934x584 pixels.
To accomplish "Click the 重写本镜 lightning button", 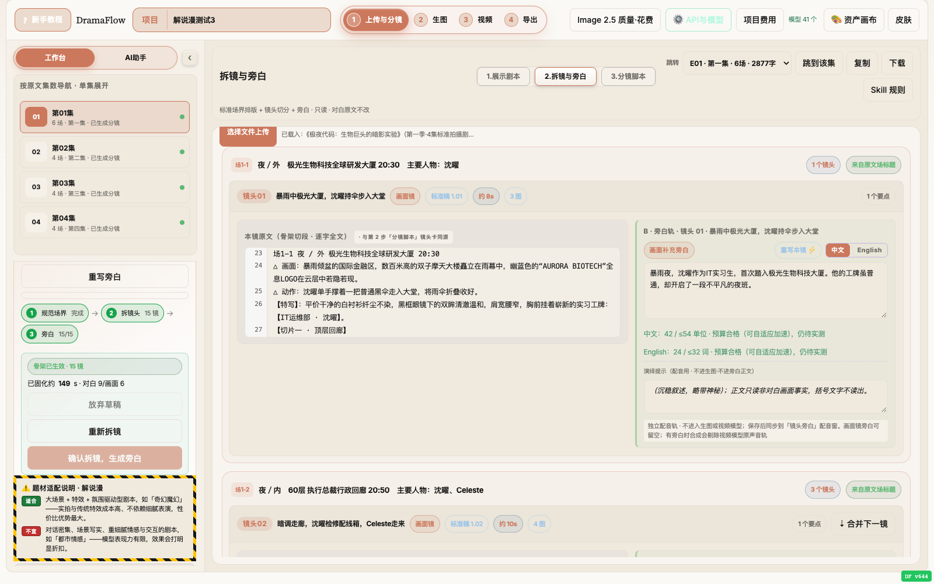I will 798,250.
